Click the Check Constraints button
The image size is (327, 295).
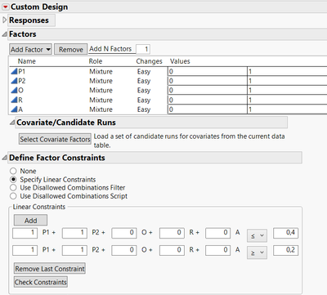click(x=41, y=282)
